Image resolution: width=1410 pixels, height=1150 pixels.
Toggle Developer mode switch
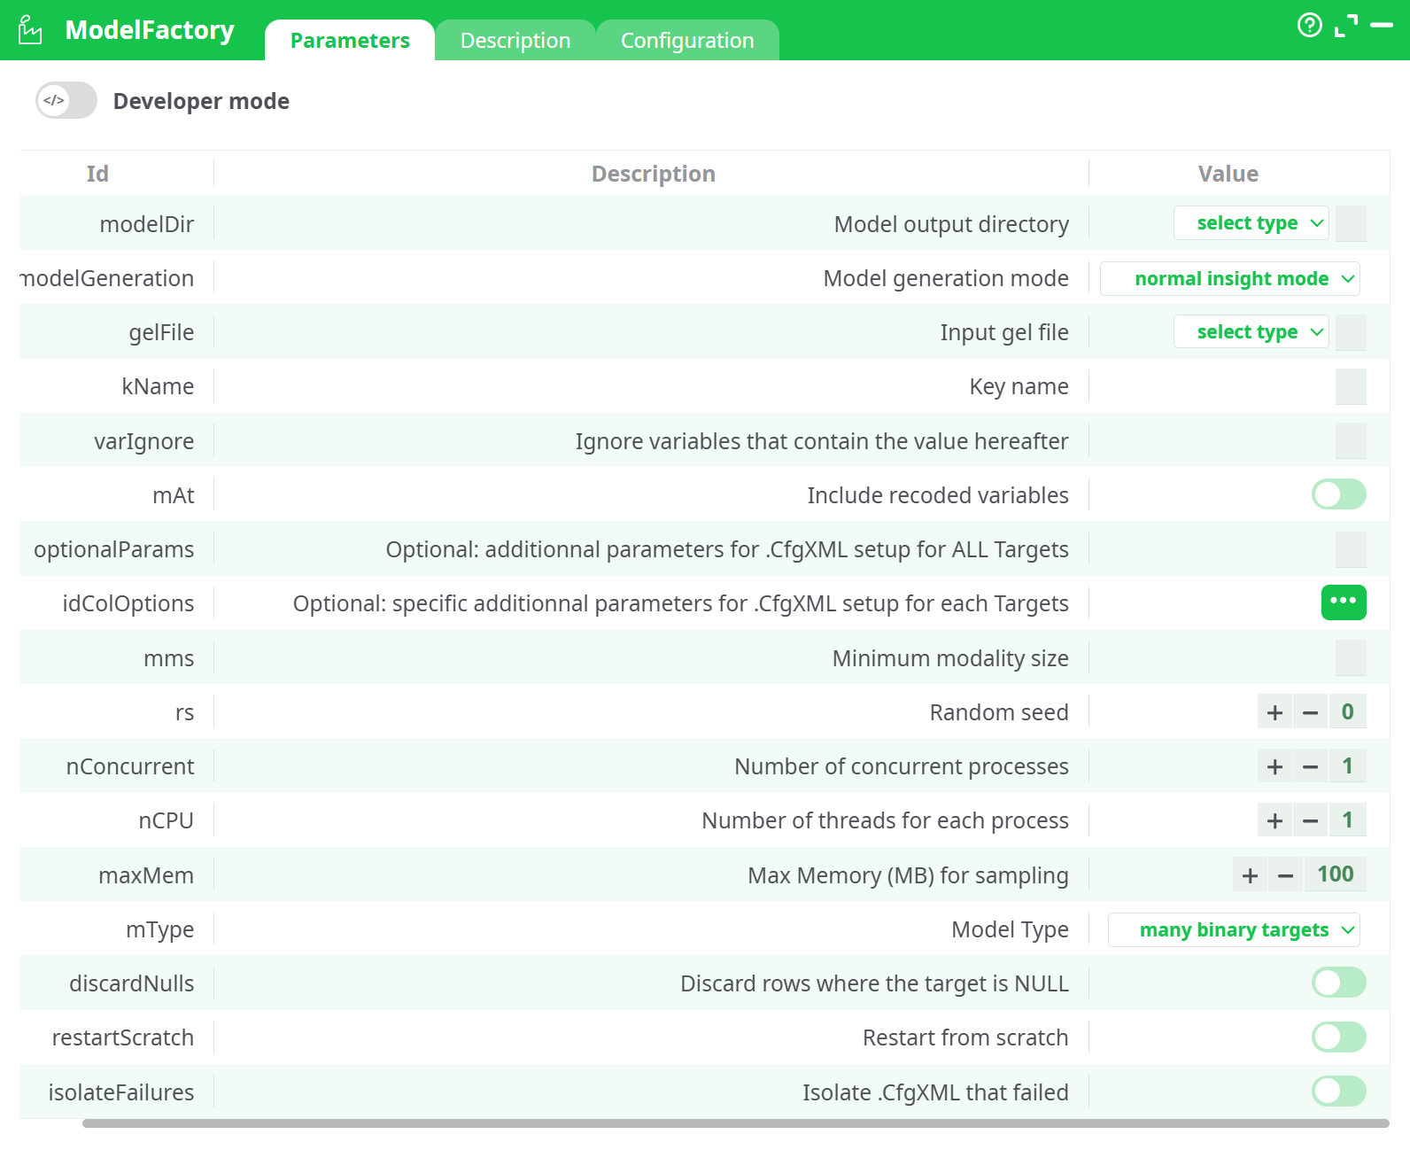tap(66, 101)
